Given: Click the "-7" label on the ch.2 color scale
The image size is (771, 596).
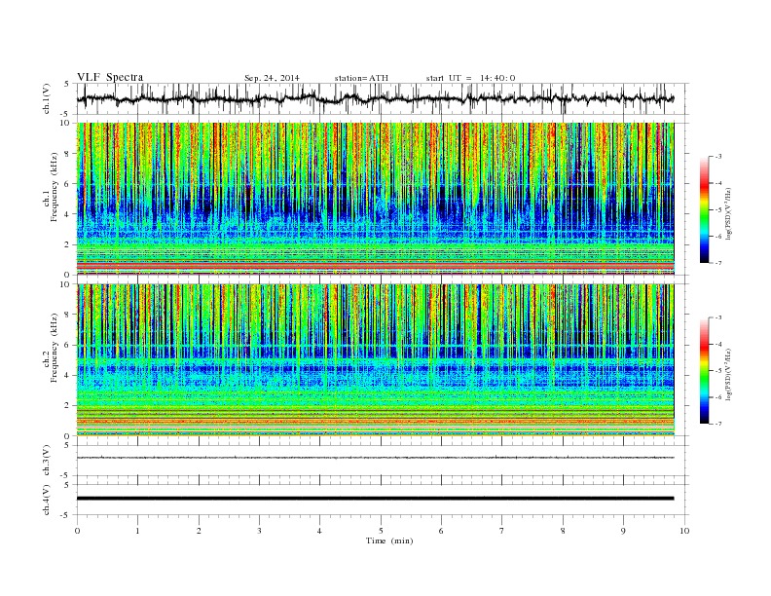Looking at the screenshot, I should pos(718,424).
